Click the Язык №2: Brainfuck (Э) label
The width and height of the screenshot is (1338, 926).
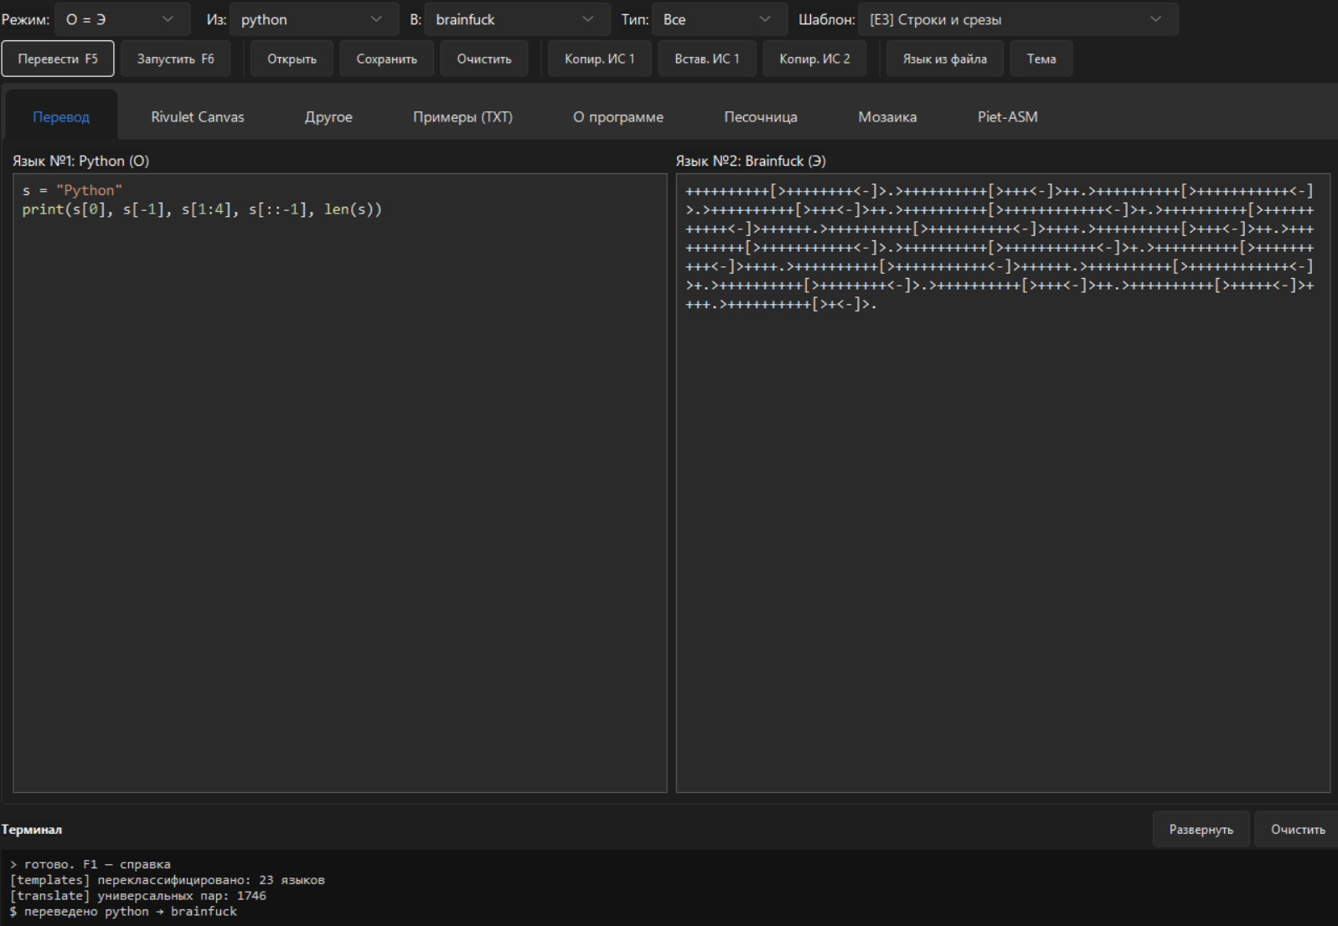point(751,161)
